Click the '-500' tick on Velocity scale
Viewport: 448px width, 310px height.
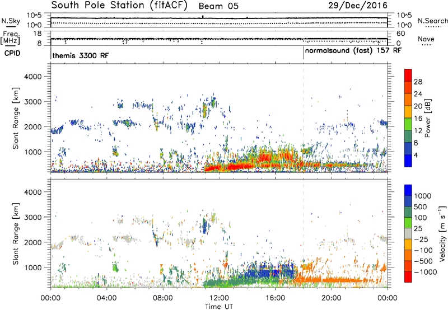(423, 261)
